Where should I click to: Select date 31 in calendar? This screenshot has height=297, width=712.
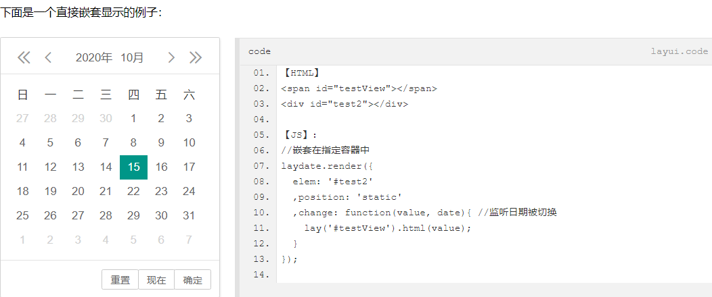[189, 215]
